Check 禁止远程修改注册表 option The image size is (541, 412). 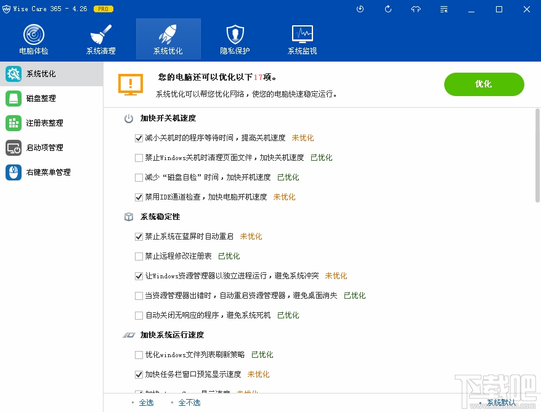coord(139,257)
